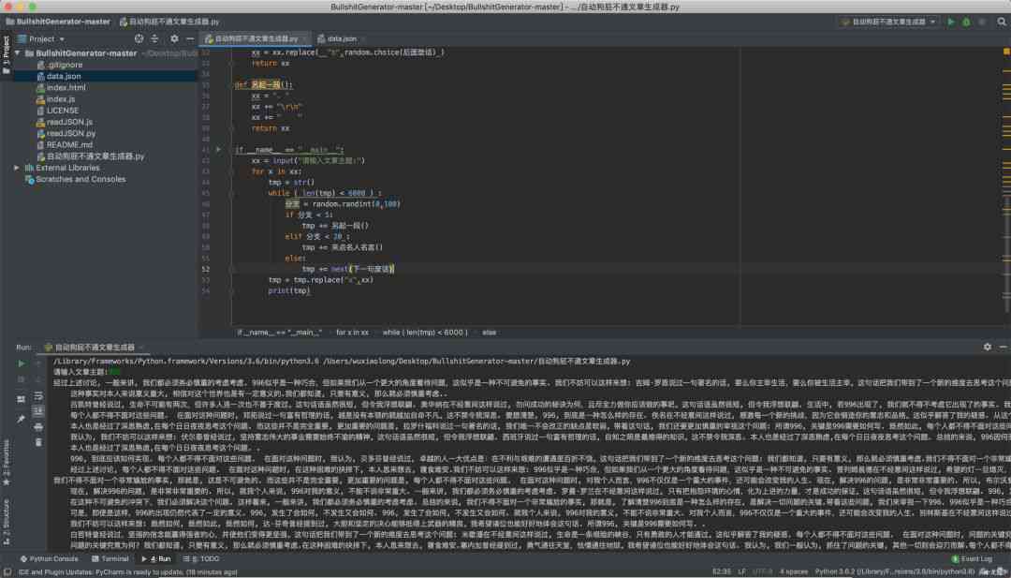1011x578 pixels.
Task: Select README.md in project tree
Action: point(69,145)
